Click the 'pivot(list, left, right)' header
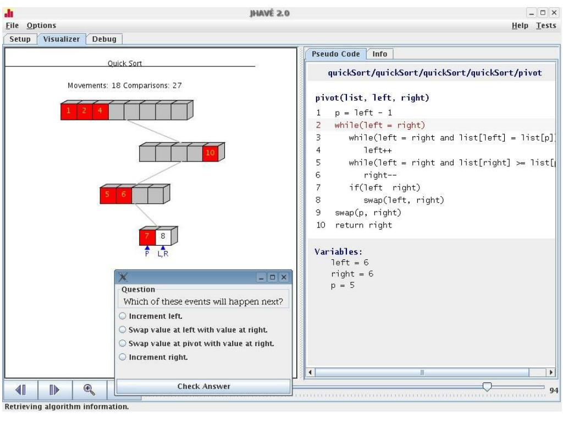 click(372, 98)
